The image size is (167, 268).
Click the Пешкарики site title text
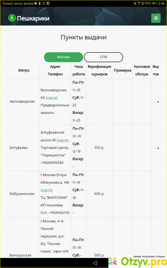pyautogui.click(x=33, y=18)
